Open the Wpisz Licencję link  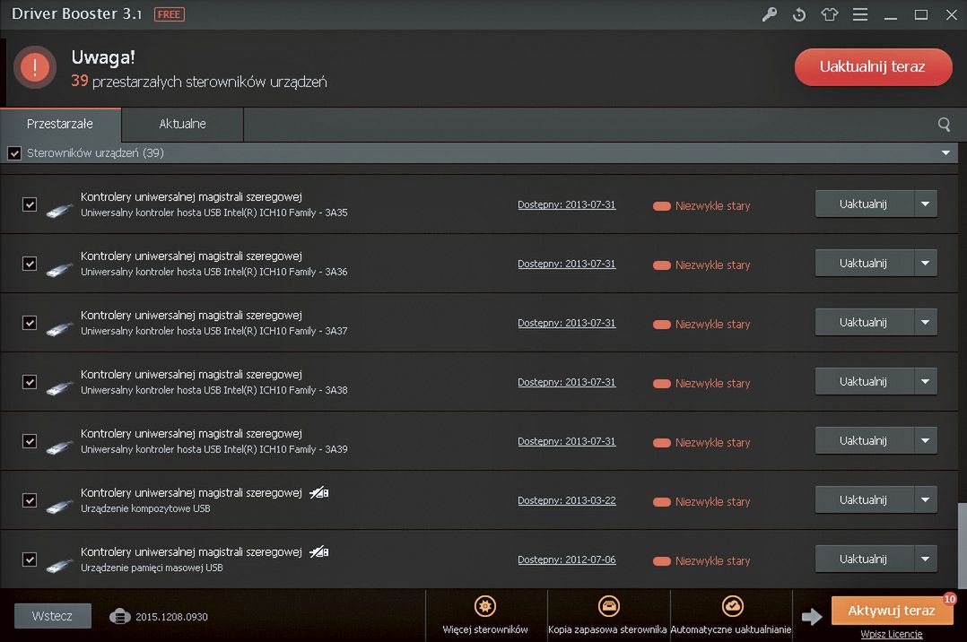click(x=891, y=634)
